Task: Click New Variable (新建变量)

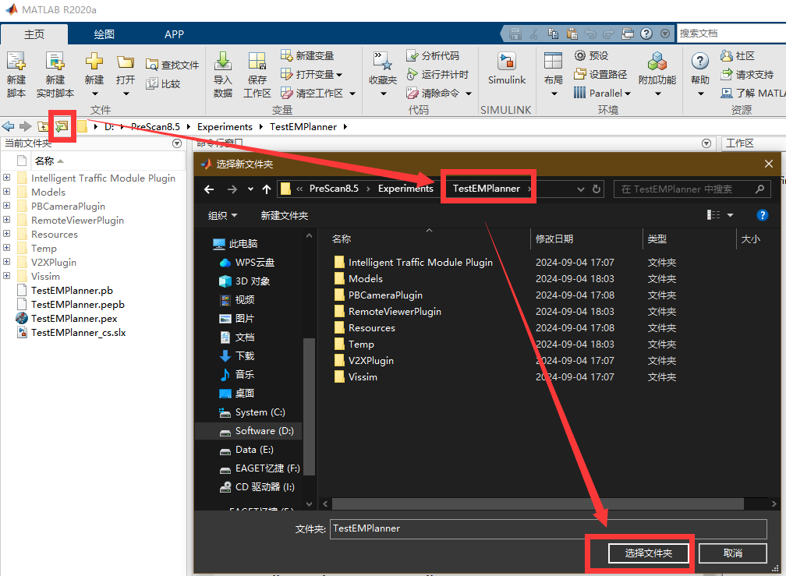Action: [x=306, y=55]
